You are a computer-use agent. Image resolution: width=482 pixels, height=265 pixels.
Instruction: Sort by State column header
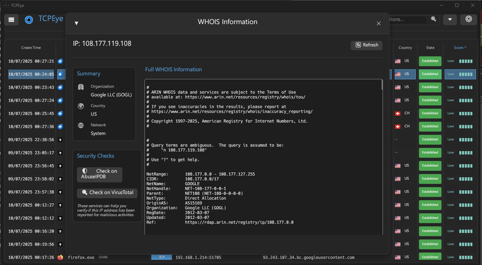430,48
